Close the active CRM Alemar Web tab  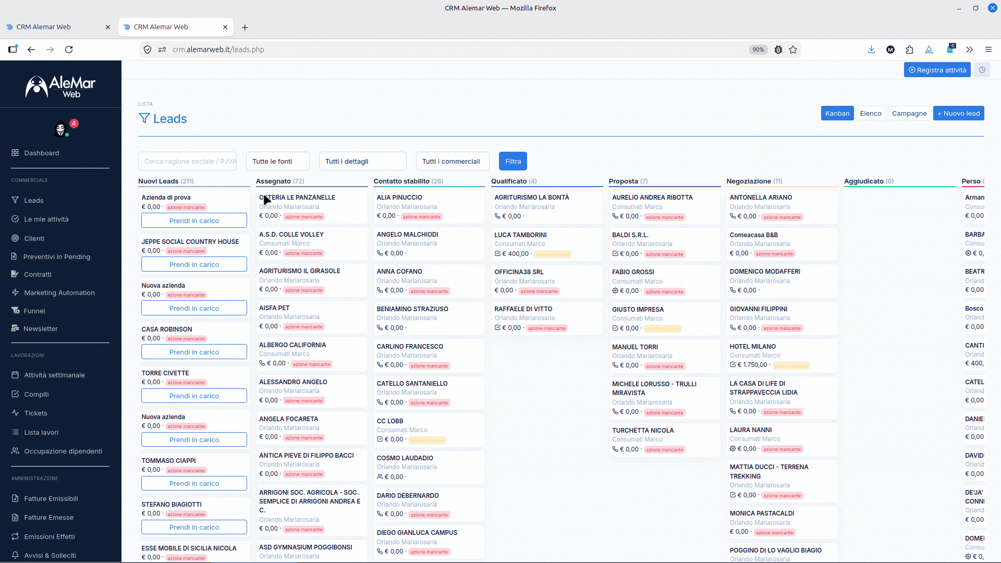225,27
